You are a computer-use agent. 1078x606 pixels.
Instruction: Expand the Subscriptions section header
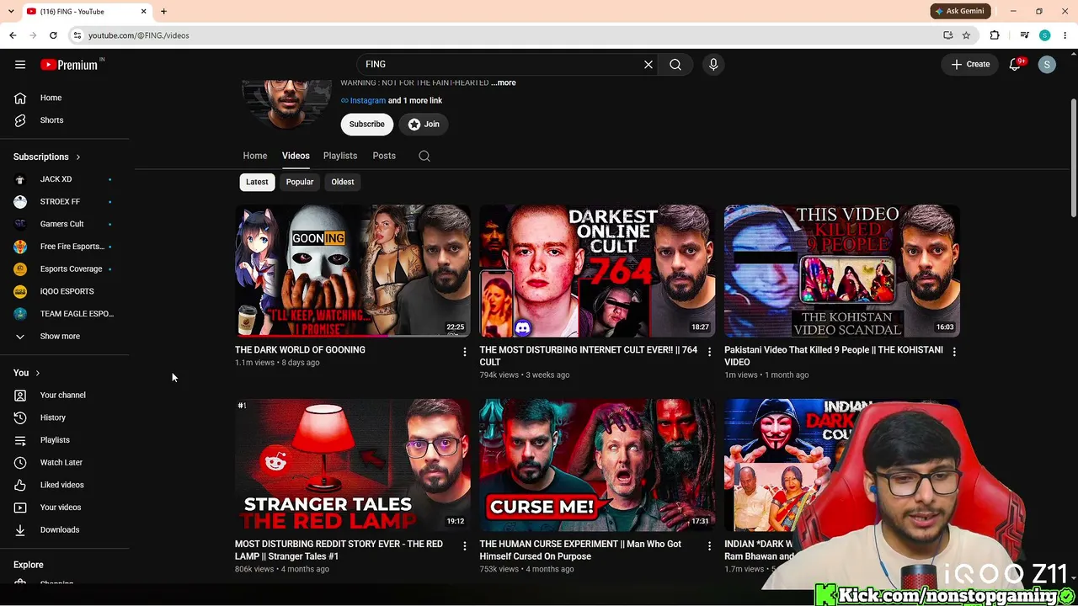[x=47, y=157]
